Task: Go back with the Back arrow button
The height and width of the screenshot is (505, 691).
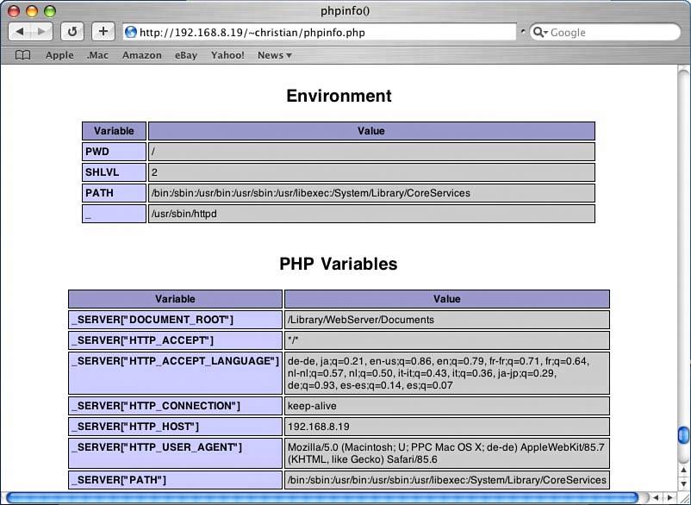Action: pyautogui.click(x=21, y=32)
